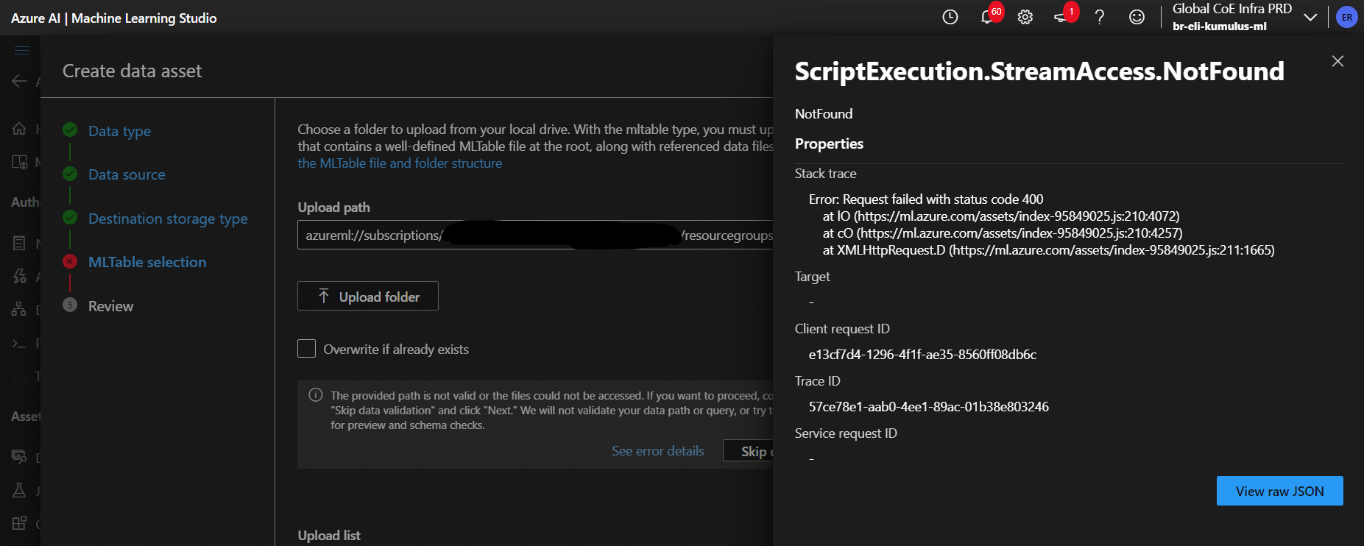This screenshot has height=546, width=1364.
Task: Send feedback via the smiley icon
Action: pyautogui.click(x=1137, y=17)
